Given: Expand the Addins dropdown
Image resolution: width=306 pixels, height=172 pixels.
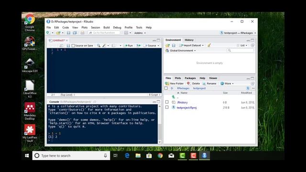Looking at the screenshot, I should pos(140,33).
